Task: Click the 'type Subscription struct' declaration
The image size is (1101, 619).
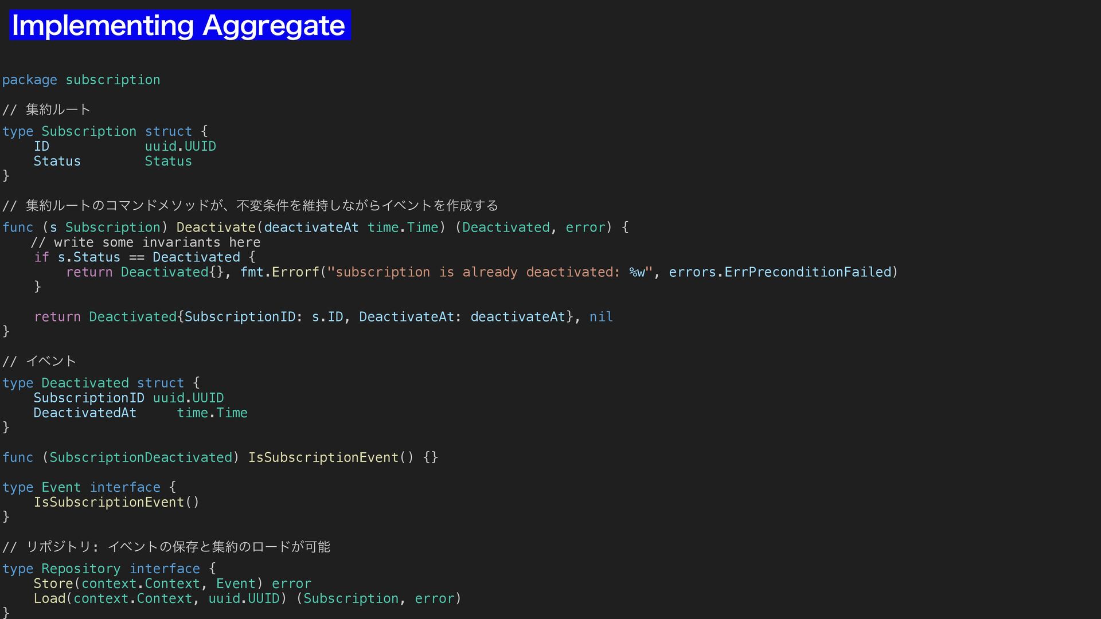Action: point(97,131)
